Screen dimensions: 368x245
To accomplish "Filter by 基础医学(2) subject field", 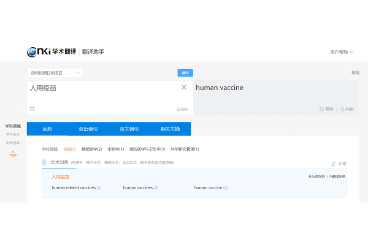I will tap(91, 149).
